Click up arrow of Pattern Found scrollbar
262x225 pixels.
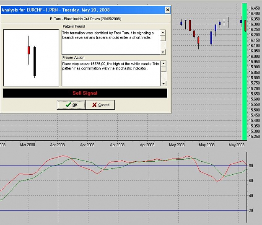(163, 32)
